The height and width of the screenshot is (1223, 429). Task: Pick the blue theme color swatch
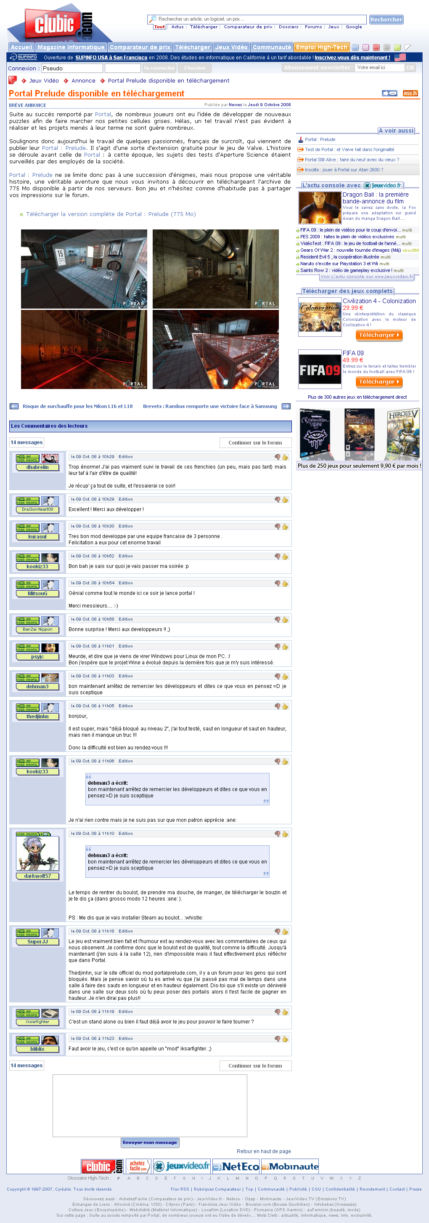point(355,48)
